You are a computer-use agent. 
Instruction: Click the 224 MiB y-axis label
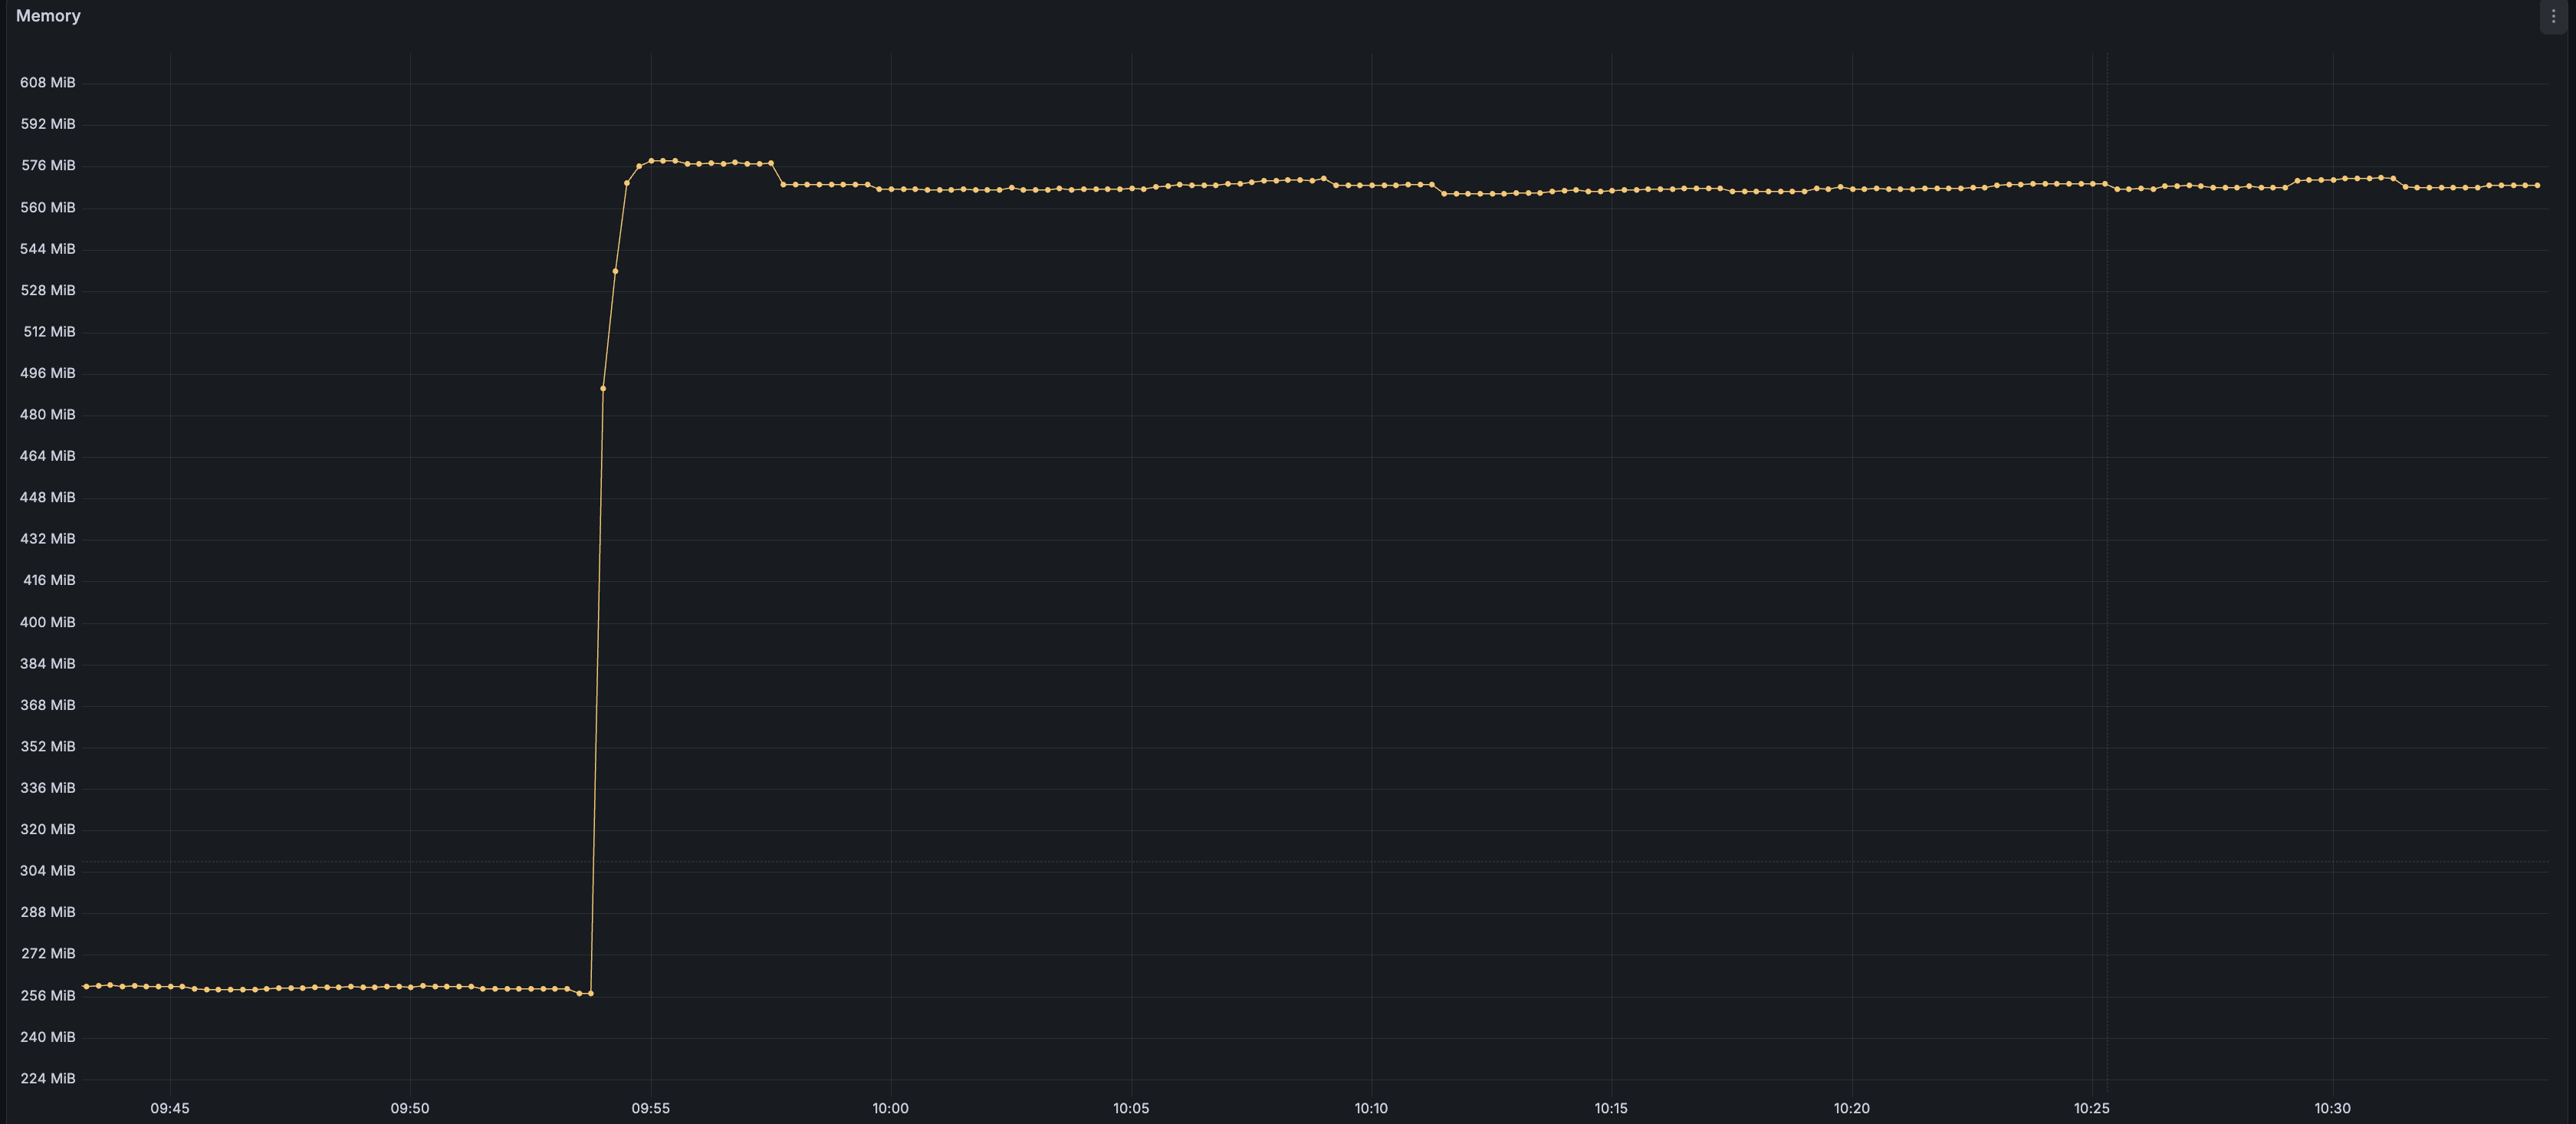[47, 1079]
